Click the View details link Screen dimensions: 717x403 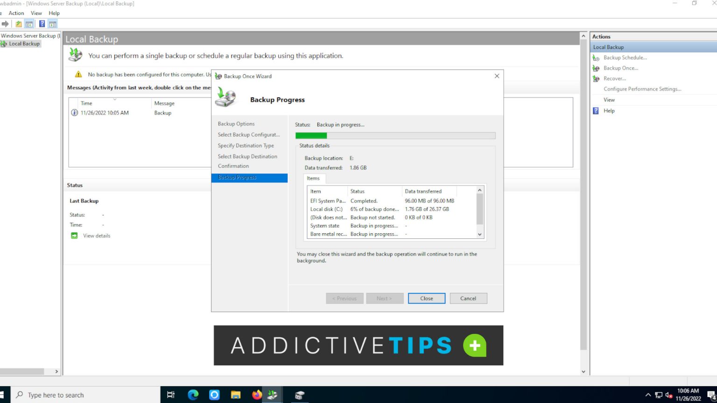pos(96,236)
